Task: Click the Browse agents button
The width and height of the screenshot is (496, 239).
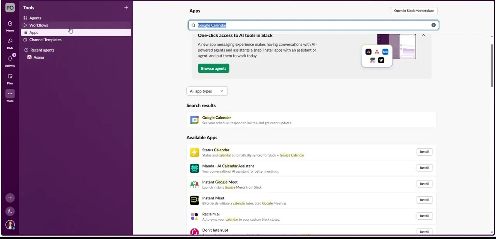Action: point(214,68)
